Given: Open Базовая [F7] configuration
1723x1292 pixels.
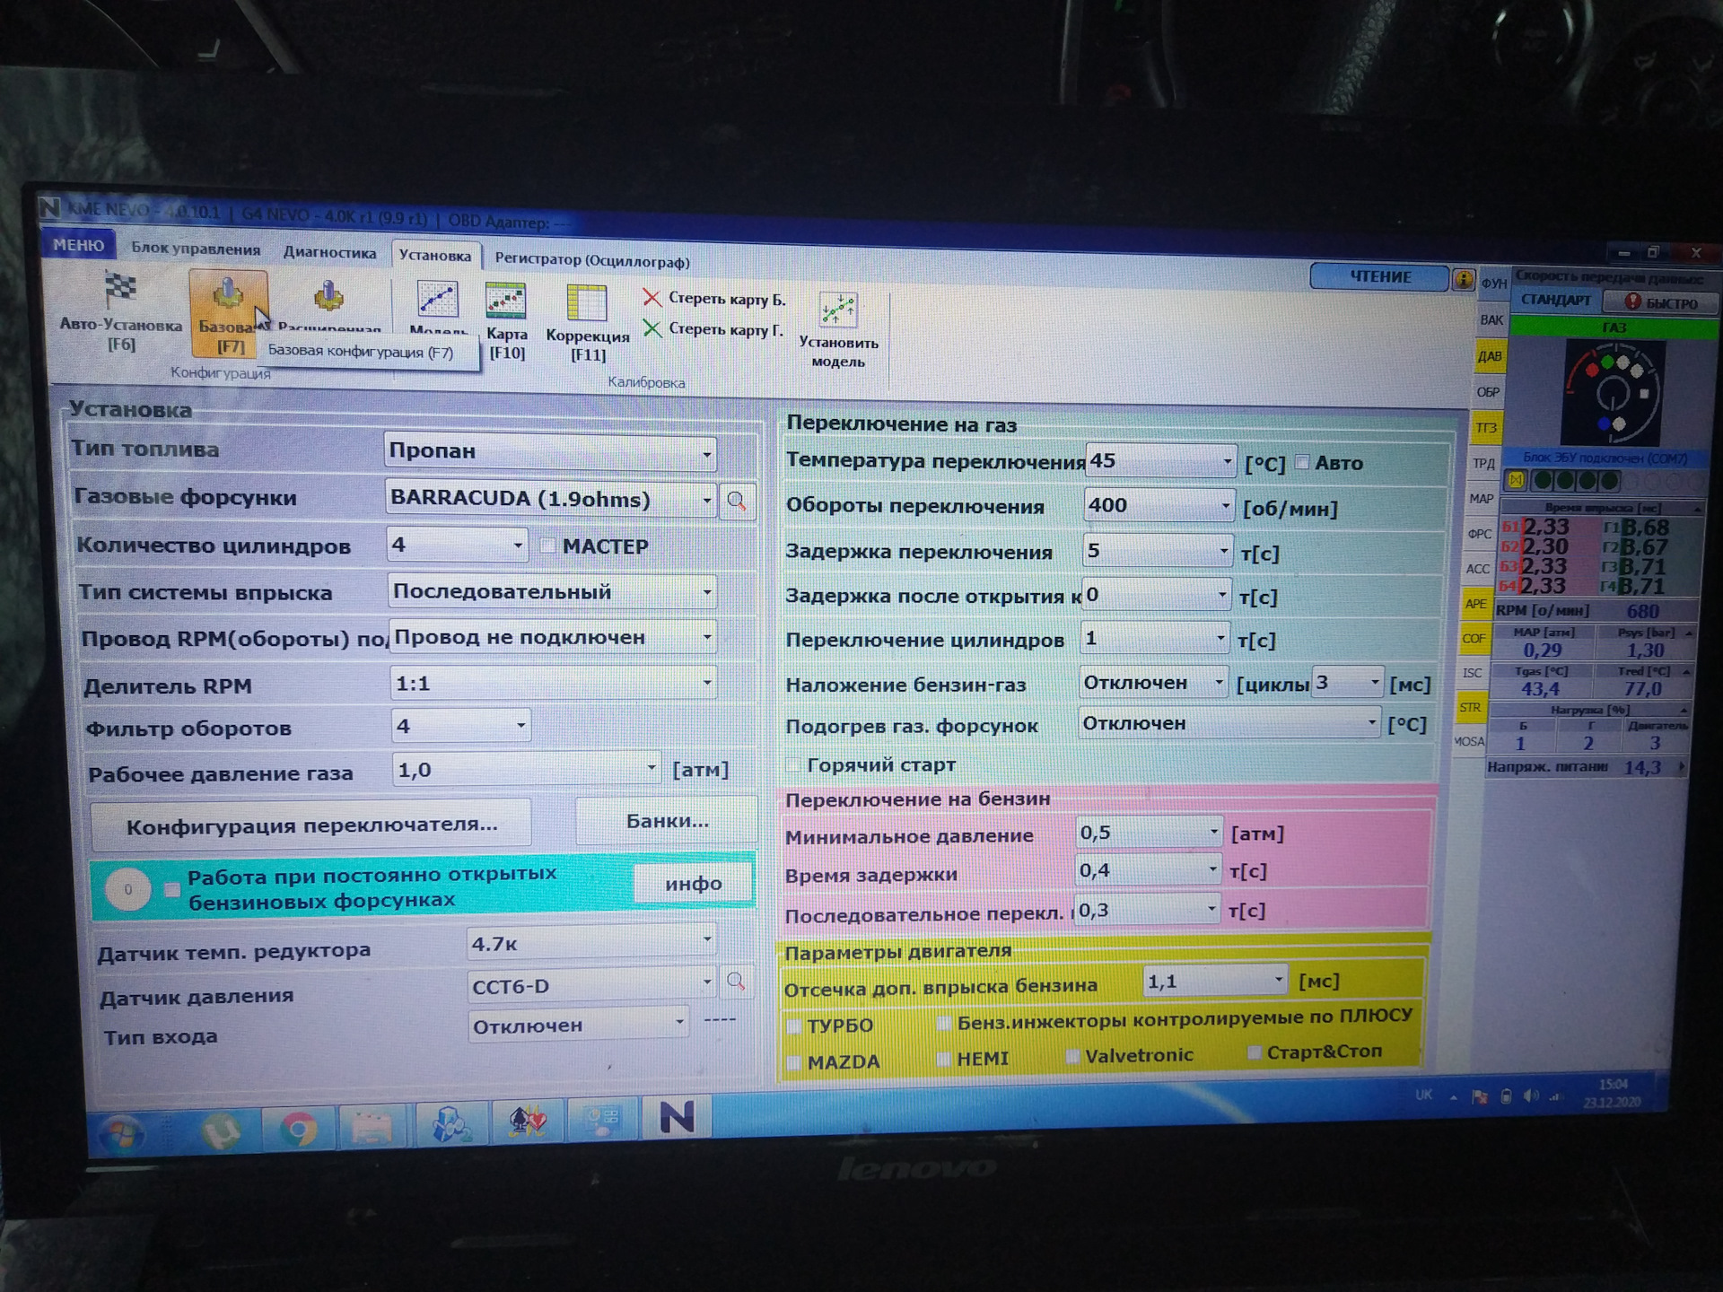Looking at the screenshot, I should point(228,315).
